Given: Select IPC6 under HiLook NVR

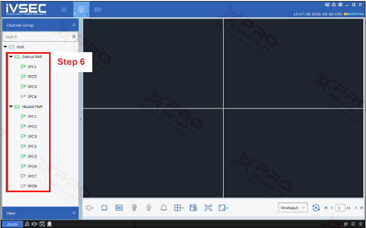Looking at the screenshot, I should pyautogui.click(x=32, y=166).
